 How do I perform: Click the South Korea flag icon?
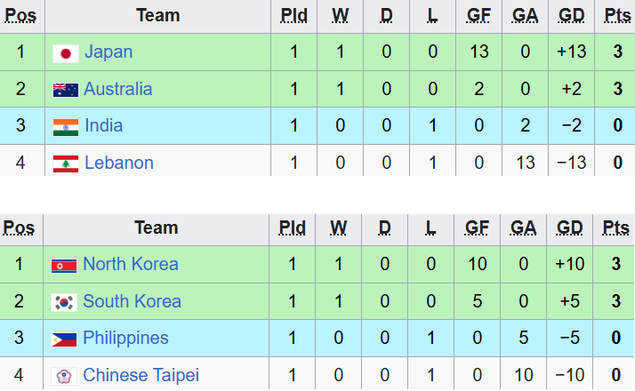[x=64, y=302]
